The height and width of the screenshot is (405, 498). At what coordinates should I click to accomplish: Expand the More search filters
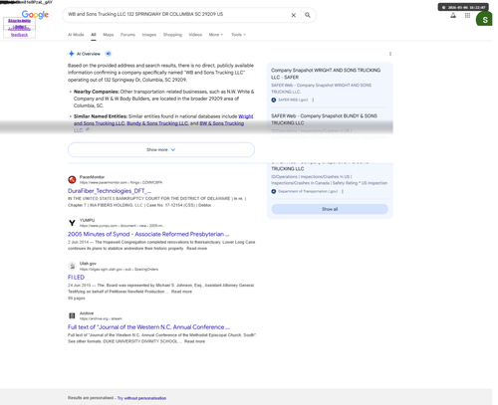pyautogui.click(x=216, y=35)
